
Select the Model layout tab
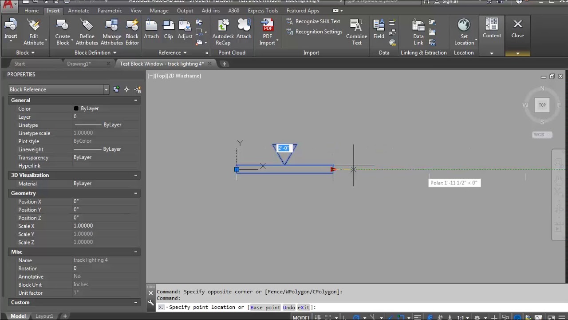coord(18,316)
